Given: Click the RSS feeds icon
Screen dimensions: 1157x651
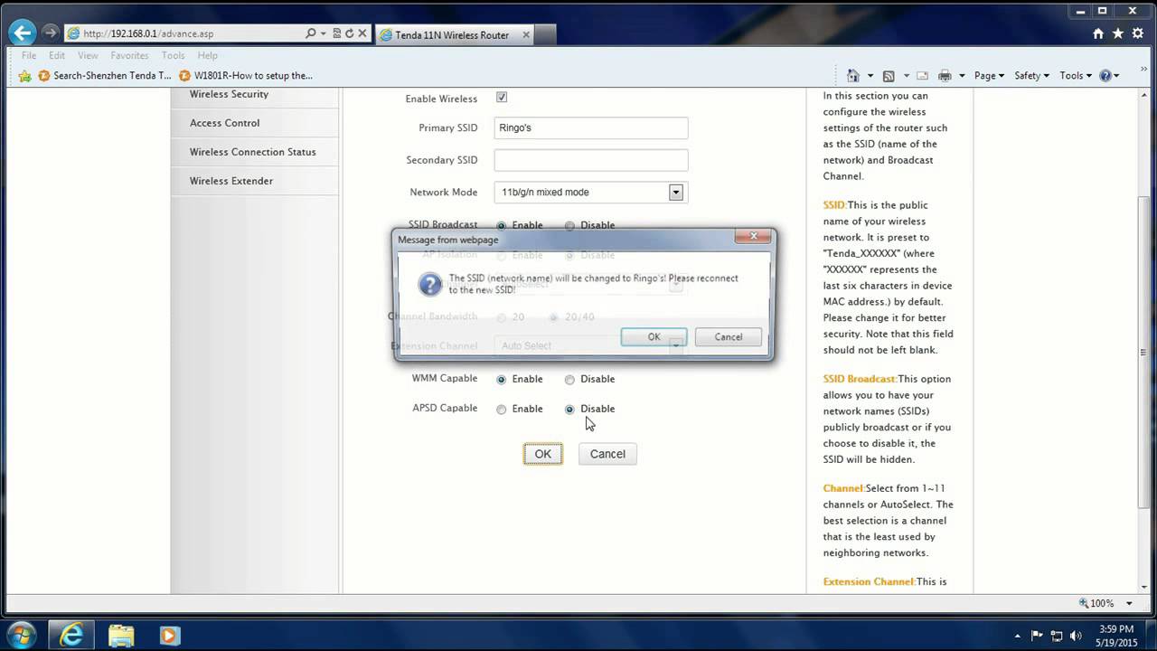Looking at the screenshot, I should [889, 76].
